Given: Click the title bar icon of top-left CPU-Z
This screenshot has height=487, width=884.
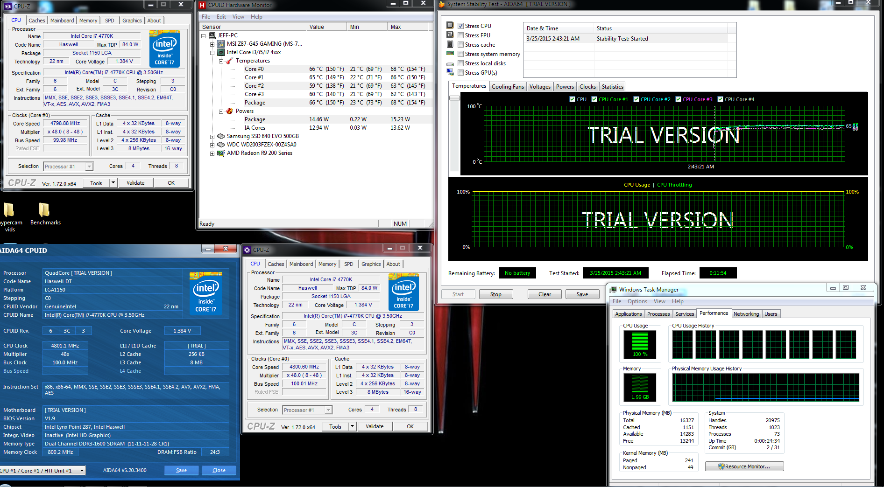Looking at the screenshot, I should 7,7.
